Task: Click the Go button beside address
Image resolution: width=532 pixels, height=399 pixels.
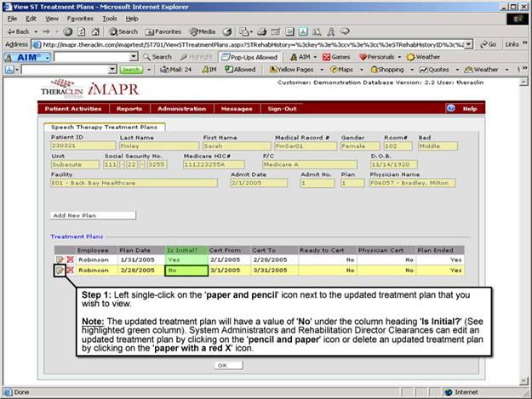Action: [x=488, y=44]
